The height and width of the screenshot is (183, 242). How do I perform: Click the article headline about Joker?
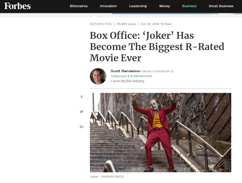[157, 47]
